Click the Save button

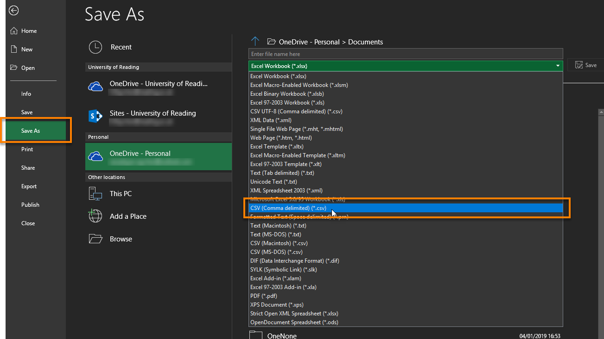(x=585, y=65)
